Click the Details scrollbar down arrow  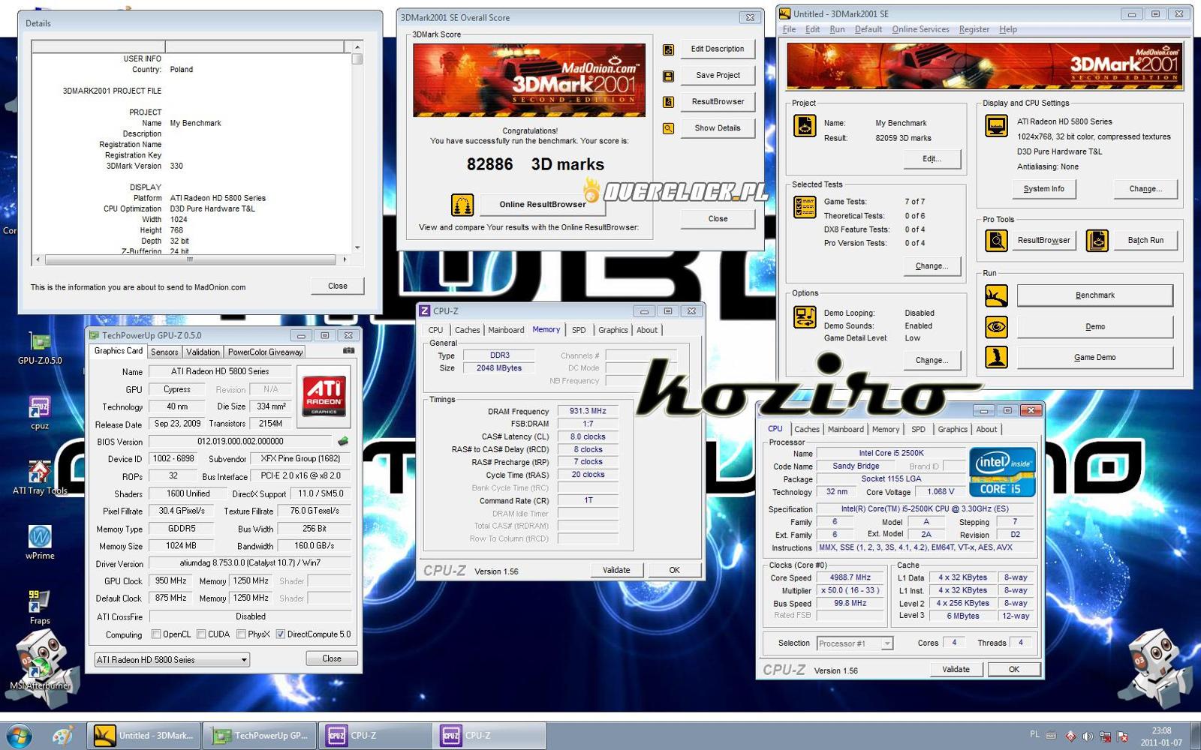357,247
